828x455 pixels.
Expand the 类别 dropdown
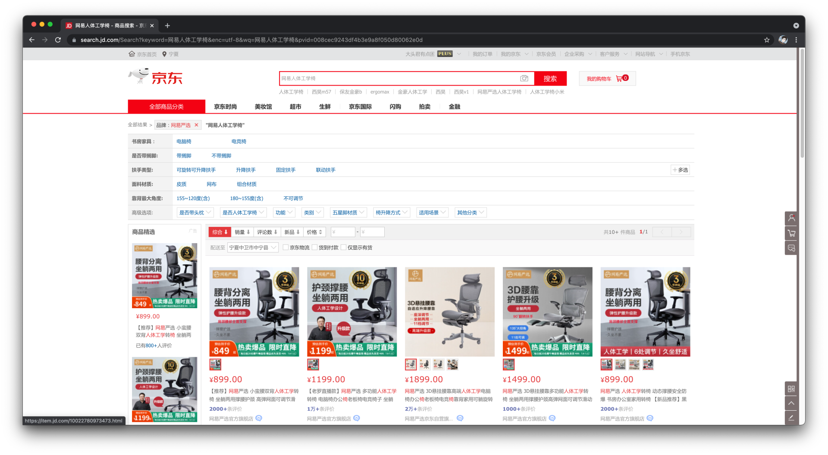click(313, 212)
